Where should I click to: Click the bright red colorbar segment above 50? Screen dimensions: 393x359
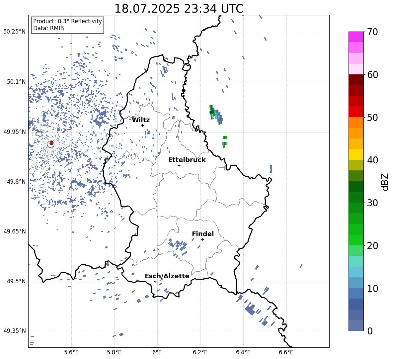point(356,112)
